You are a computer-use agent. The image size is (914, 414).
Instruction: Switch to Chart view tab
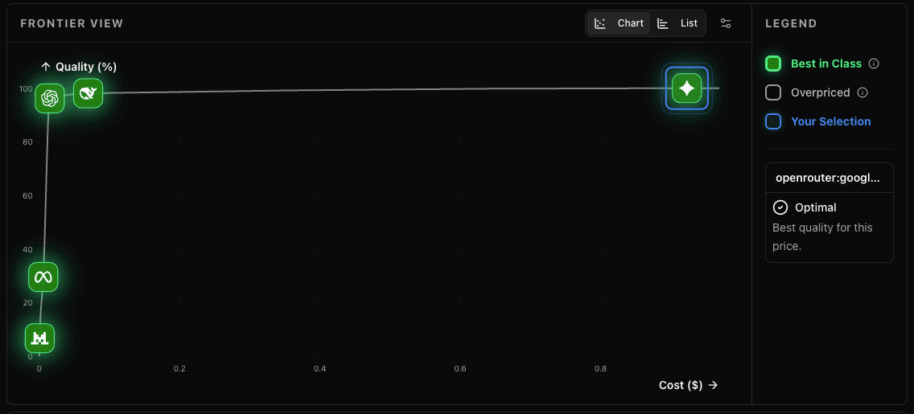[x=619, y=23]
